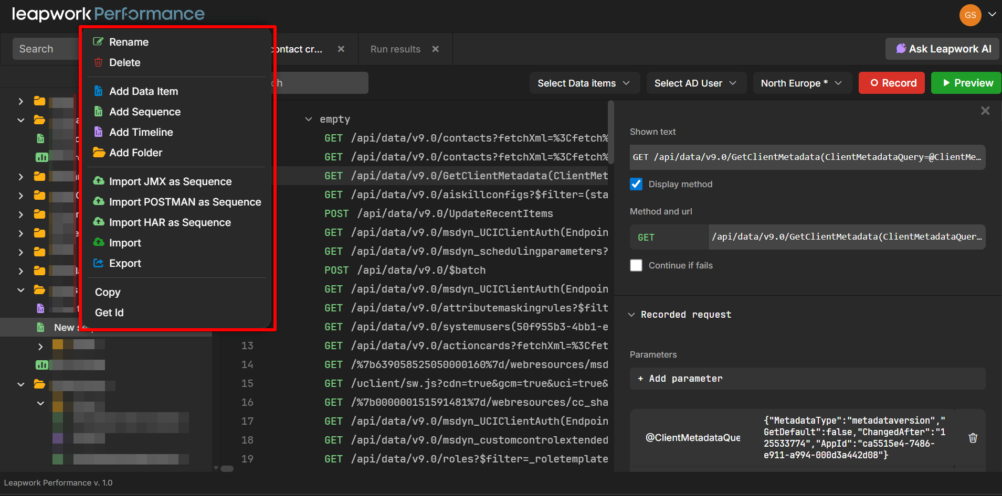Delete the @ClientMetadataQuery parameter with trash icon
This screenshot has height=496, width=1002.
(x=973, y=438)
